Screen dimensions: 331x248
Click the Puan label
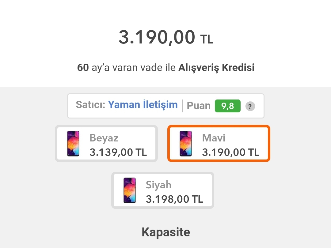[x=199, y=105]
